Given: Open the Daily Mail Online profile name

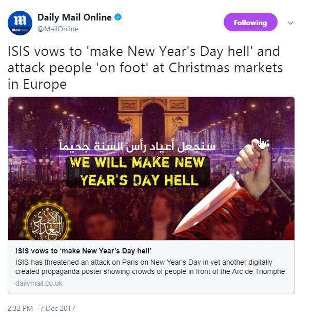Looking at the screenshot, I should point(74,17).
